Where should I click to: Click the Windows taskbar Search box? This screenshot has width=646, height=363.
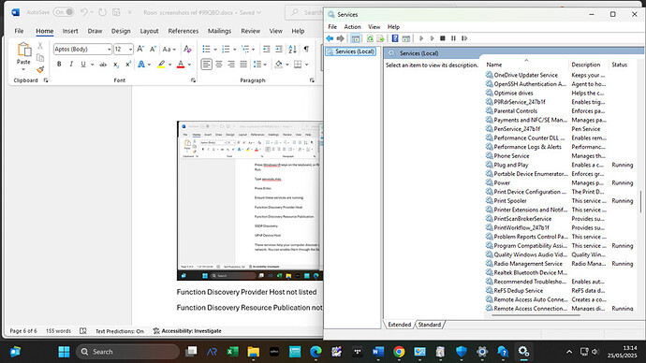[127, 352]
